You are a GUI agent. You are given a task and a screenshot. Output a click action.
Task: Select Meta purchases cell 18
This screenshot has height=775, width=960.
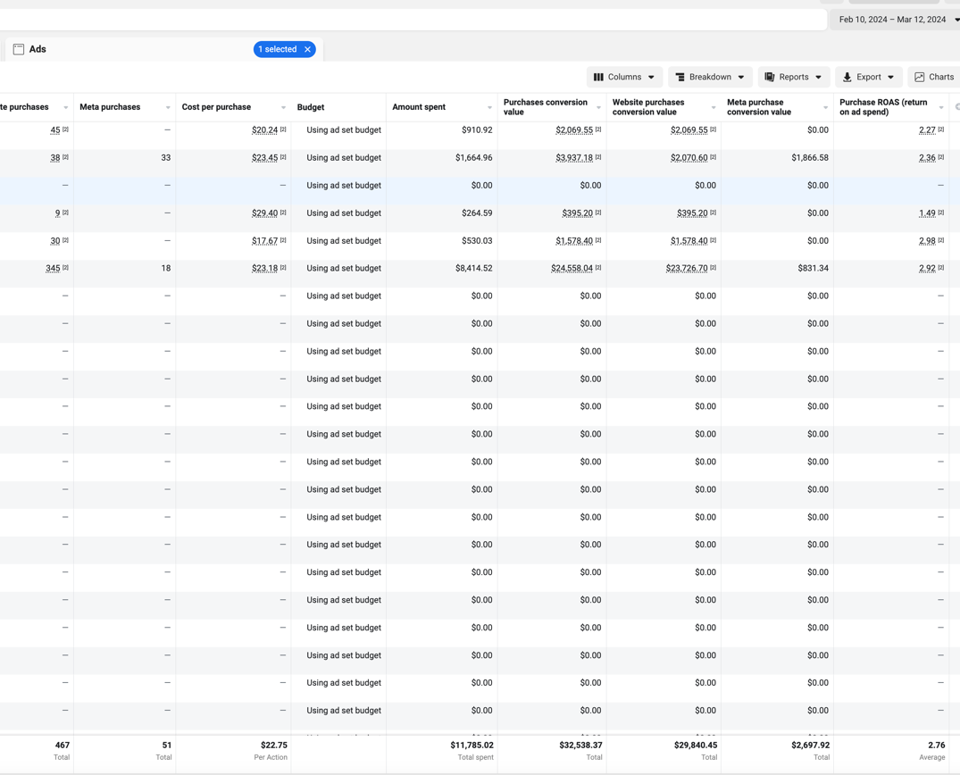click(x=166, y=268)
